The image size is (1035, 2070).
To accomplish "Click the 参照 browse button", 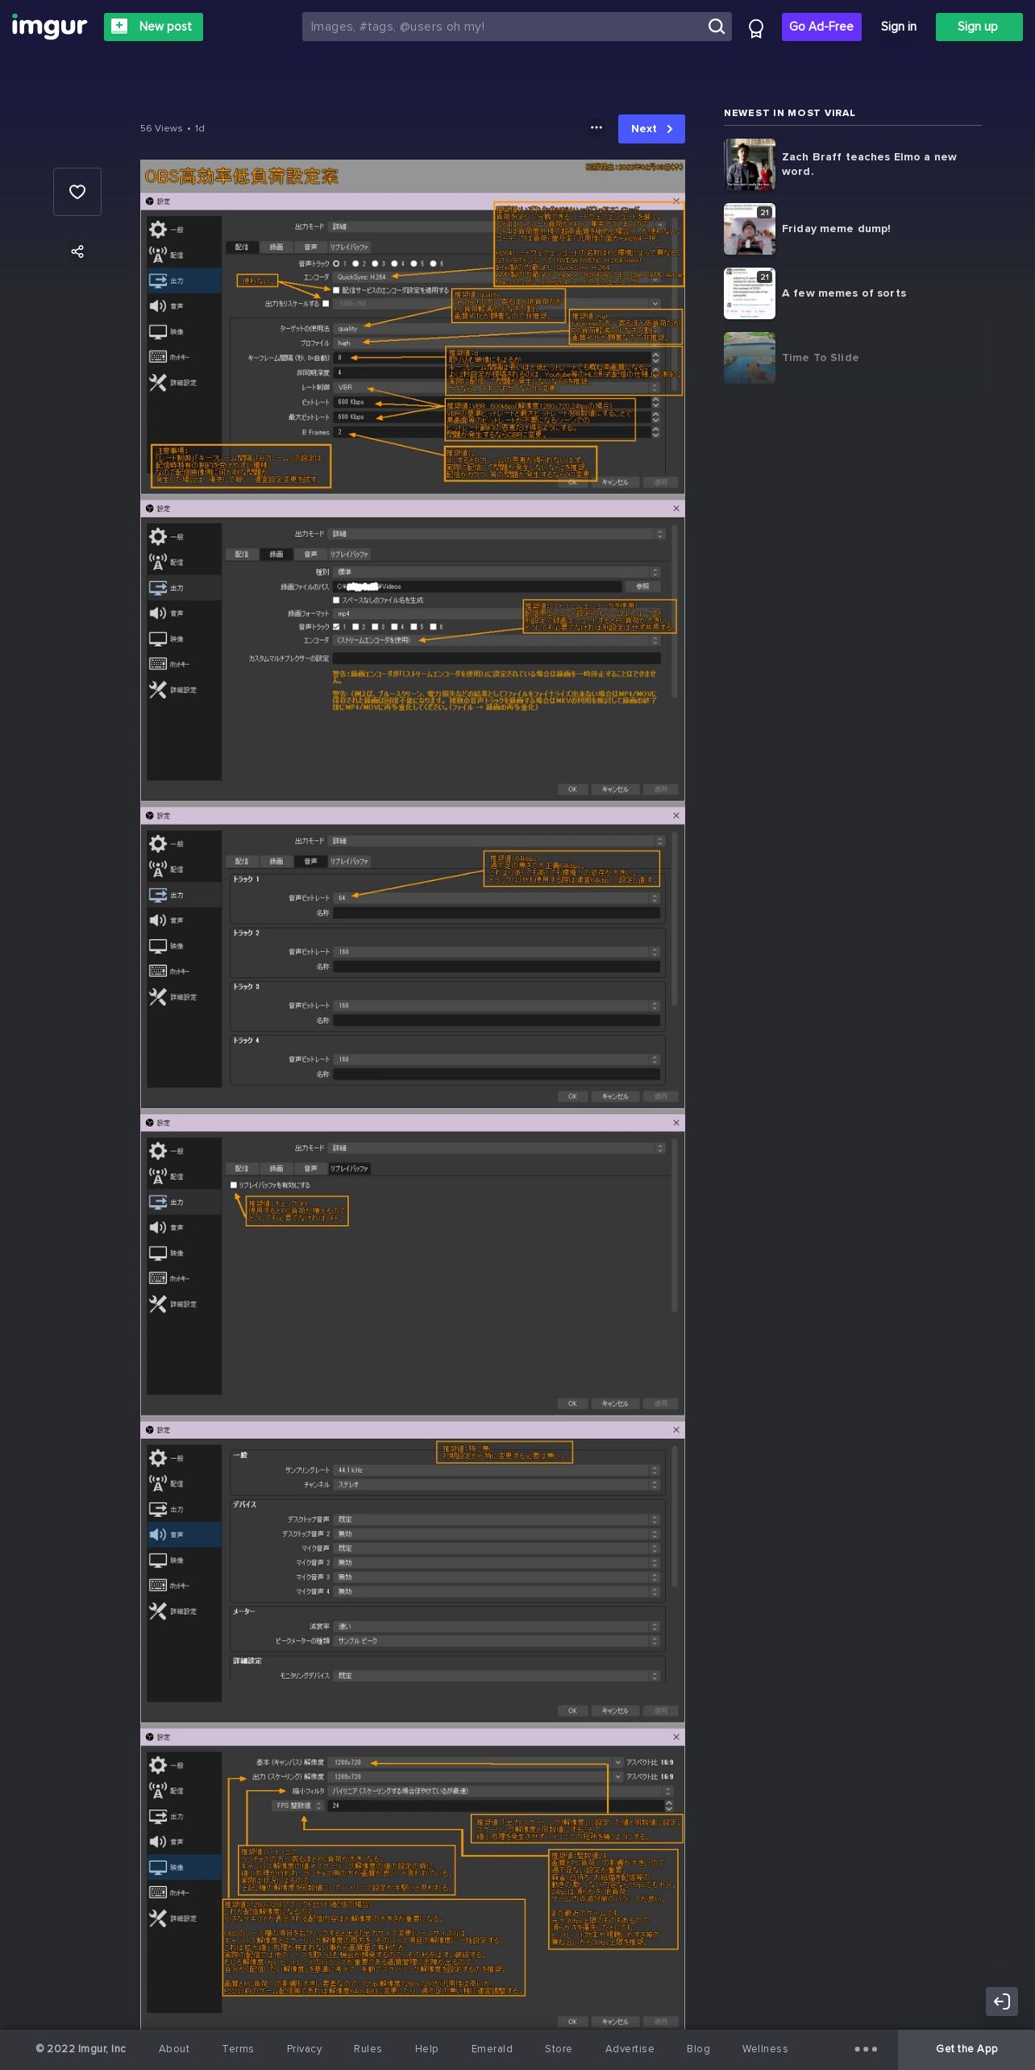I will [x=643, y=586].
